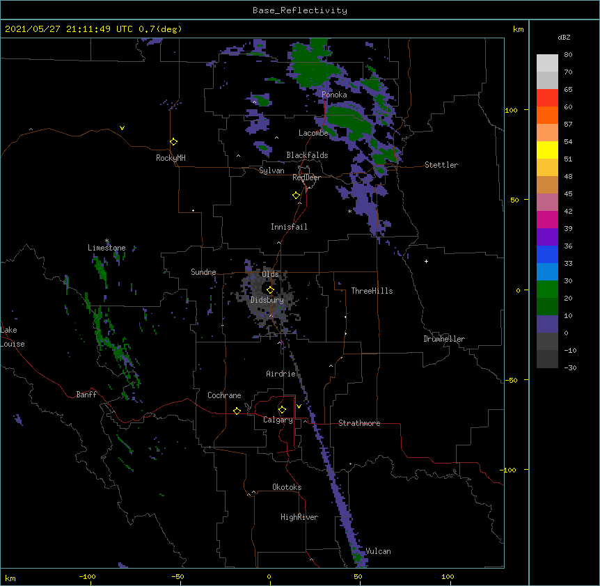Click the Sundre city label
The width and height of the screenshot is (600, 586).
pyautogui.click(x=203, y=272)
